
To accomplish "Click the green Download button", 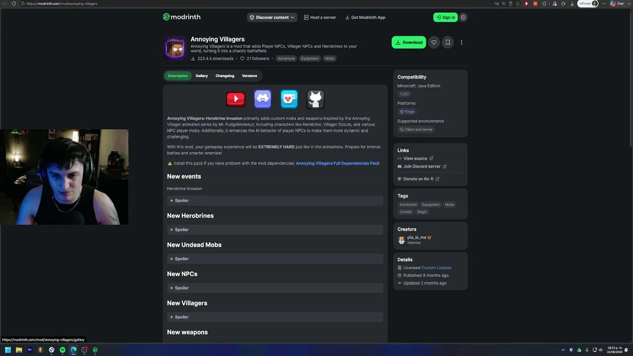I will coord(409,43).
